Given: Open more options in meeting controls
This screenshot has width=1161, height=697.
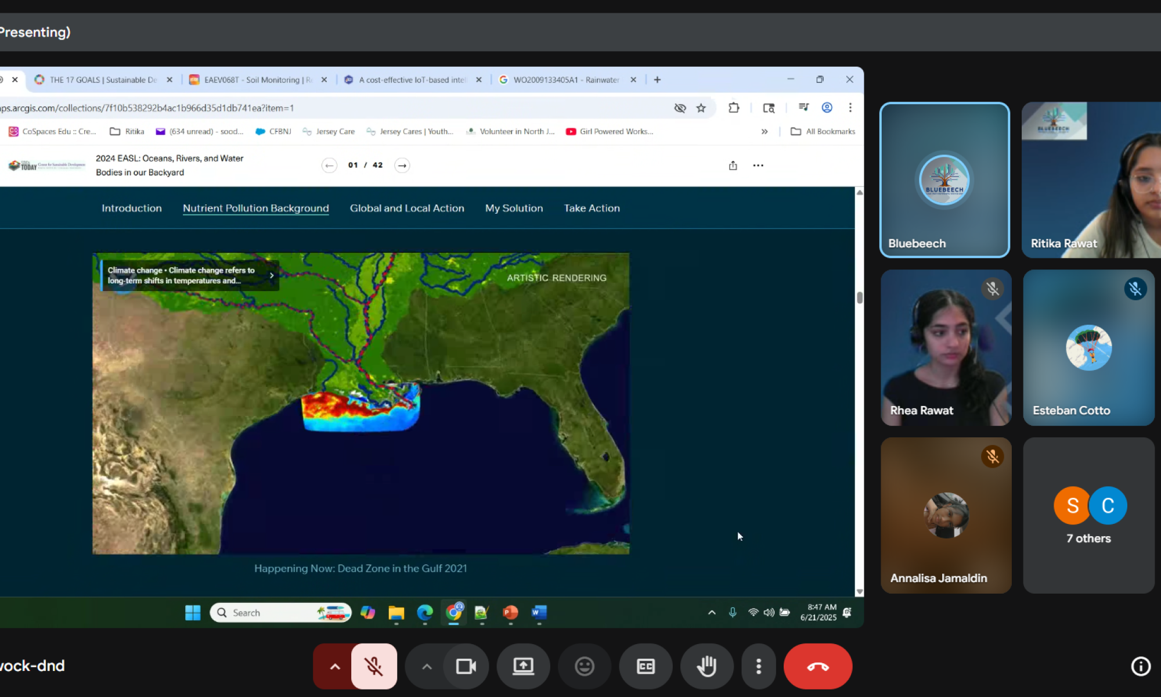Looking at the screenshot, I should pos(758,666).
